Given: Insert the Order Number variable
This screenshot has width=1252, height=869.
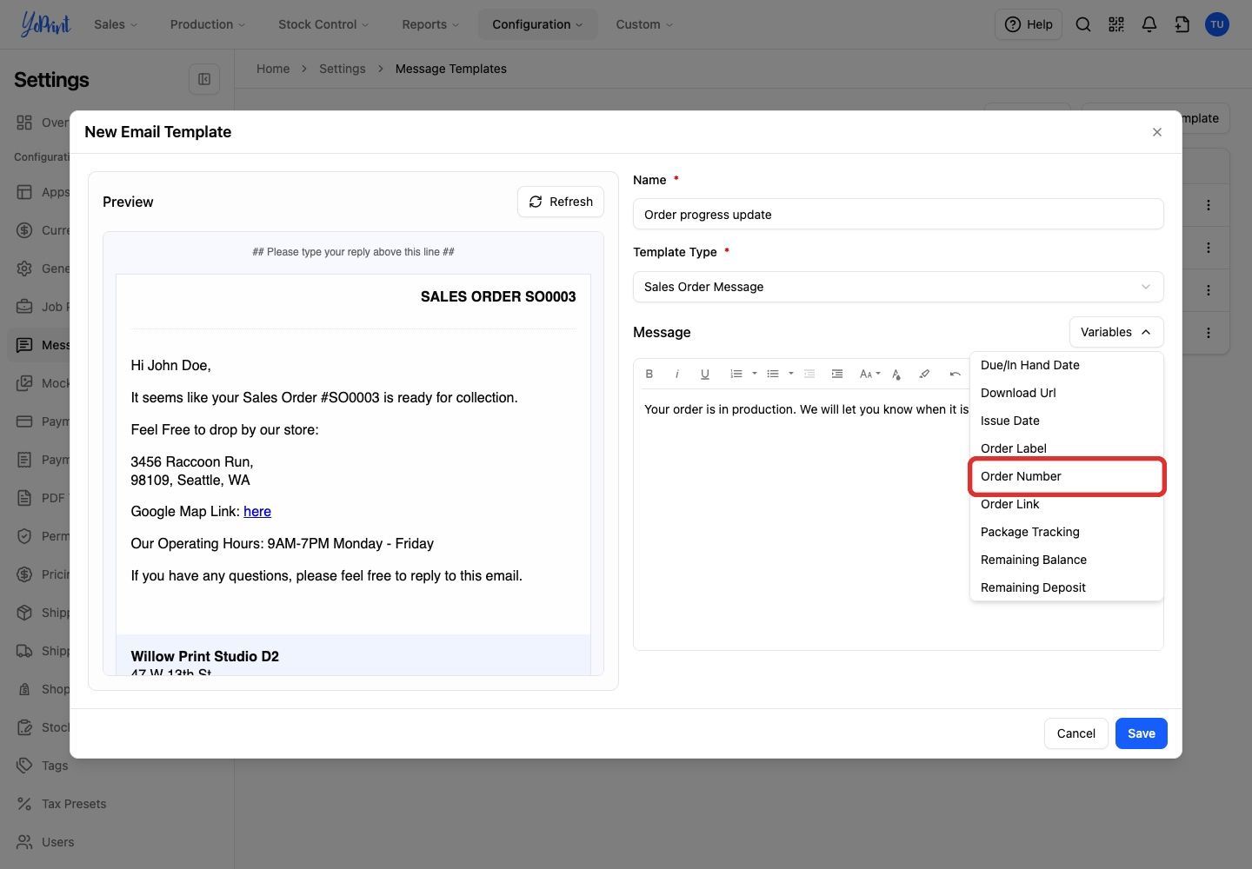Looking at the screenshot, I should click(1066, 476).
